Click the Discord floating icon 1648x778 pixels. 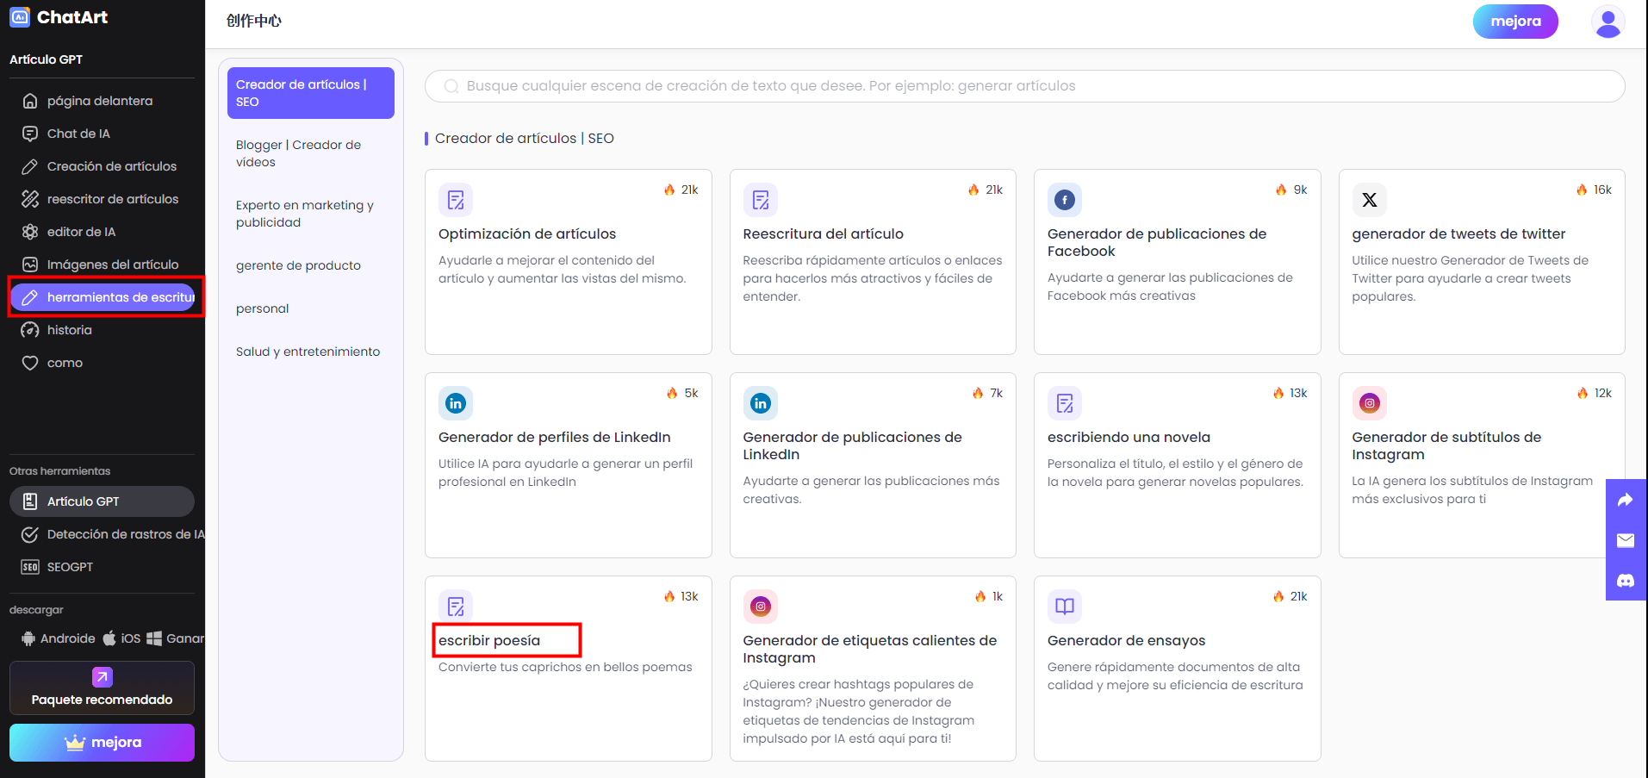click(x=1626, y=581)
